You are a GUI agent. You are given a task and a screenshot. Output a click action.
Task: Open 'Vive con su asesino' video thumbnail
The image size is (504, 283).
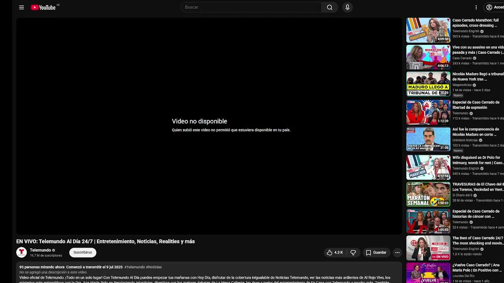[428, 57]
